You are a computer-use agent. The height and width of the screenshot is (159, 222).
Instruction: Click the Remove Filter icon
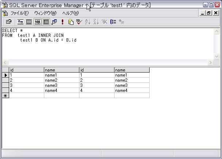click(x=105, y=22)
